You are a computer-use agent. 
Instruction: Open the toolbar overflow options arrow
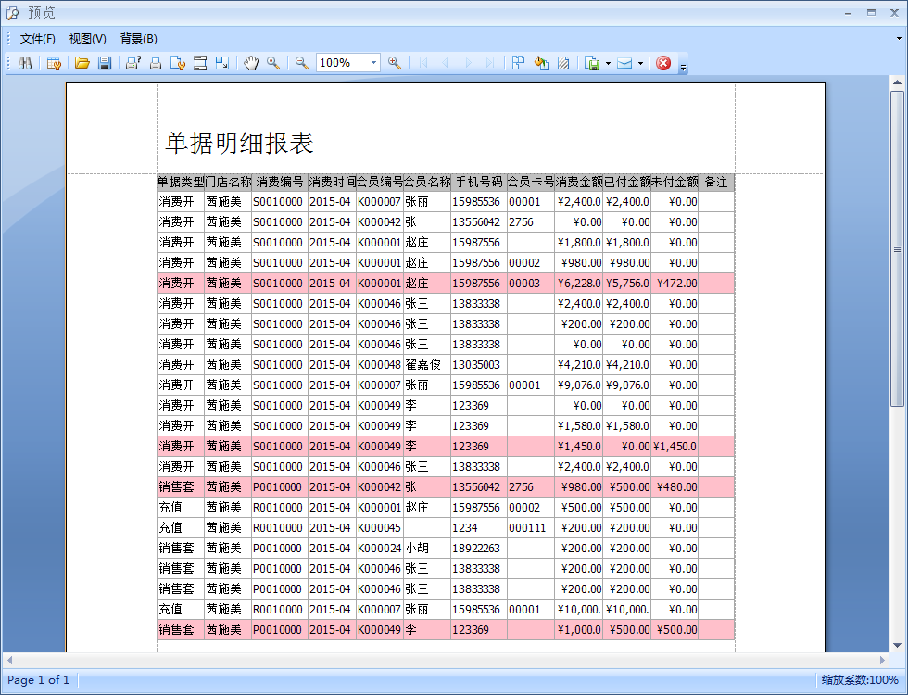coord(684,68)
